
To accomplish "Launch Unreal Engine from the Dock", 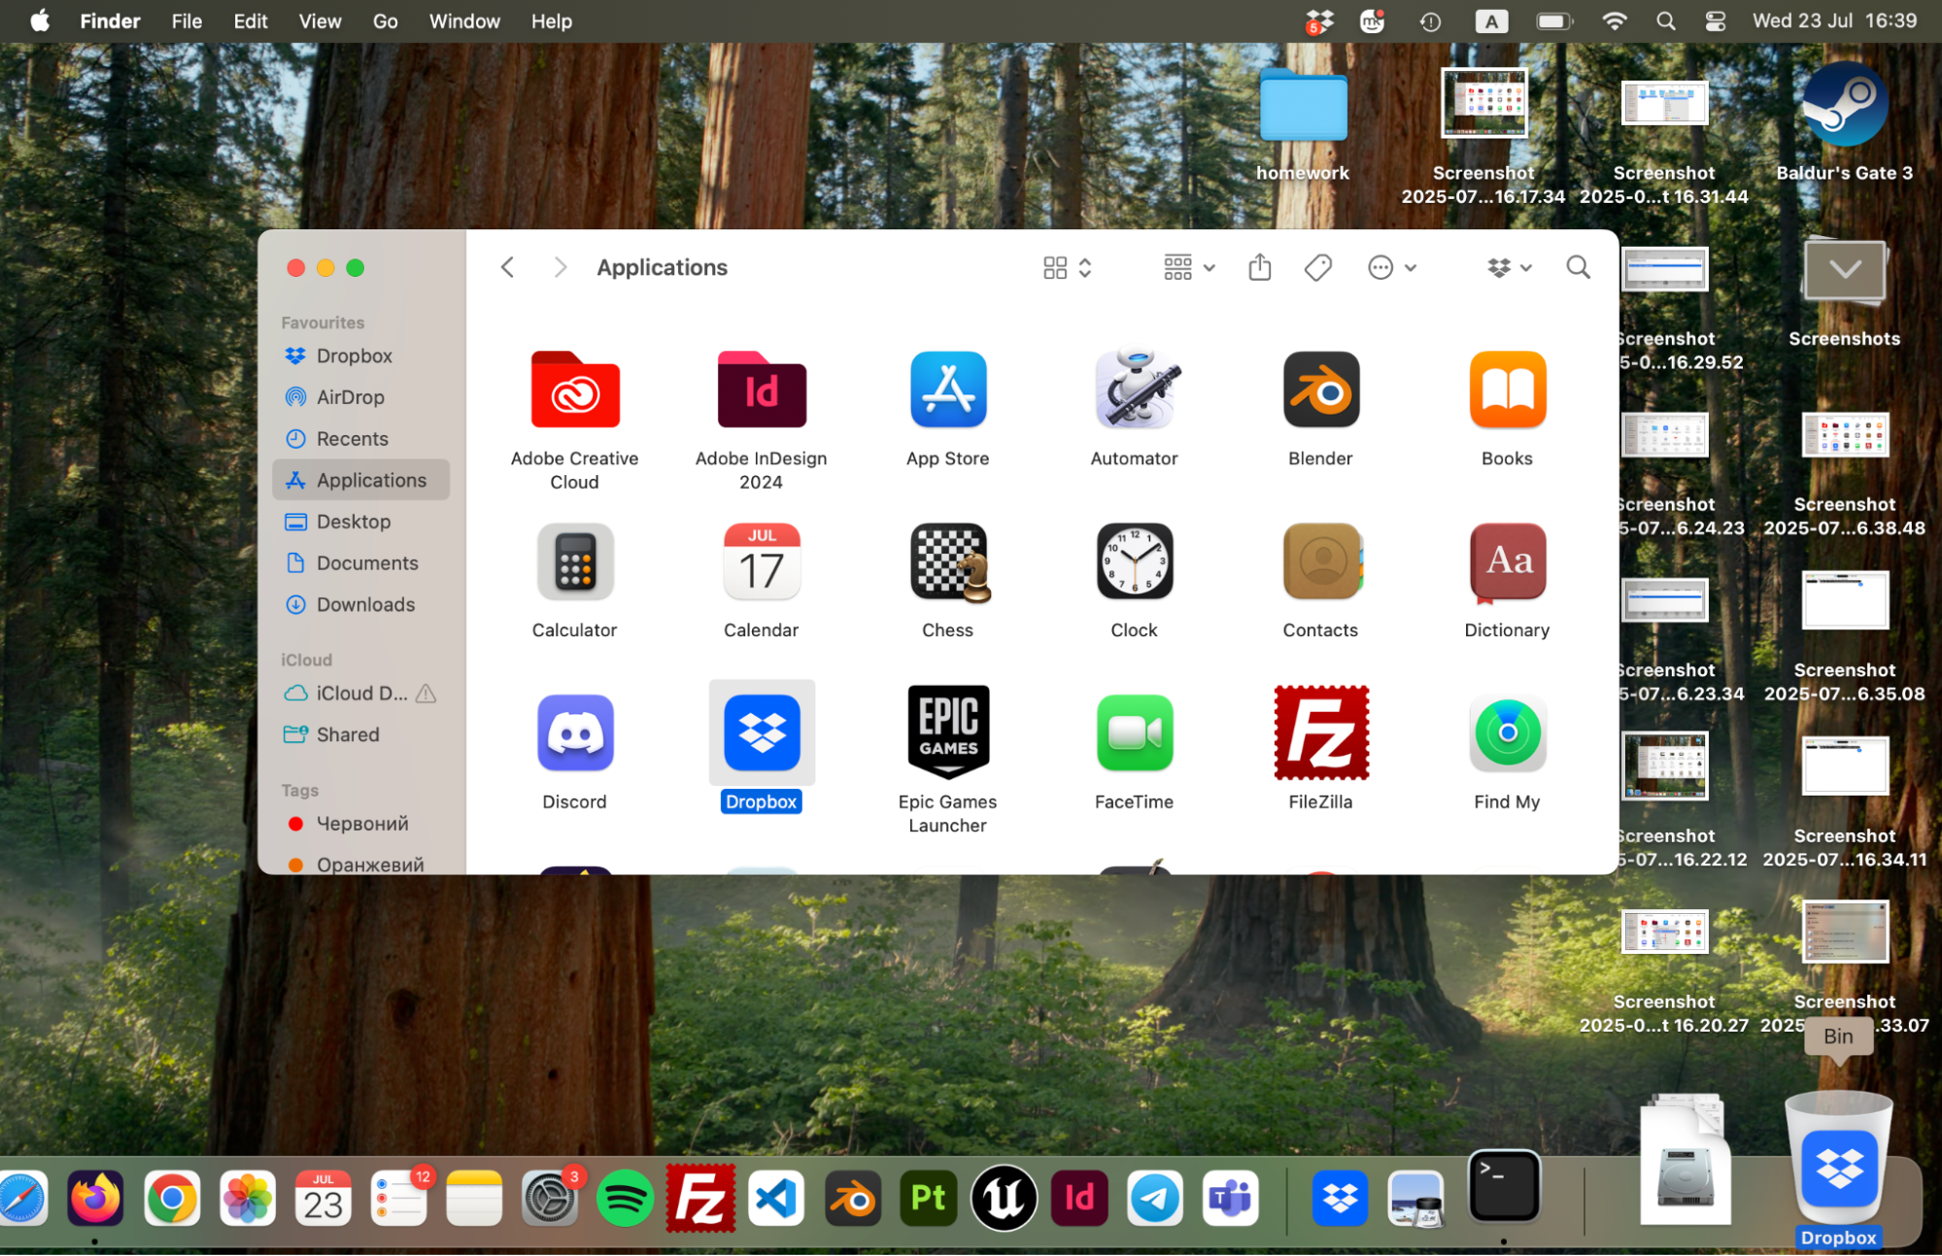I will (1004, 1198).
